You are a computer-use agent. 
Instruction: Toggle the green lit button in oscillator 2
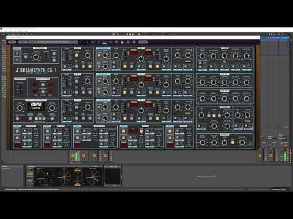164,92
